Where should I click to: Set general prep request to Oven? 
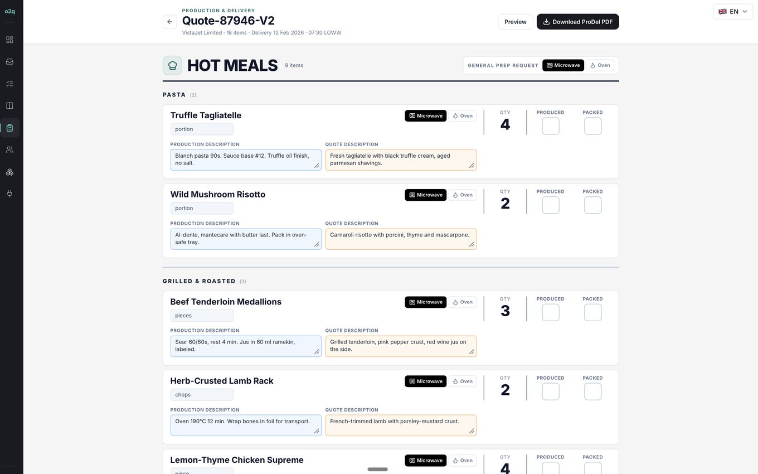click(600, 65)
